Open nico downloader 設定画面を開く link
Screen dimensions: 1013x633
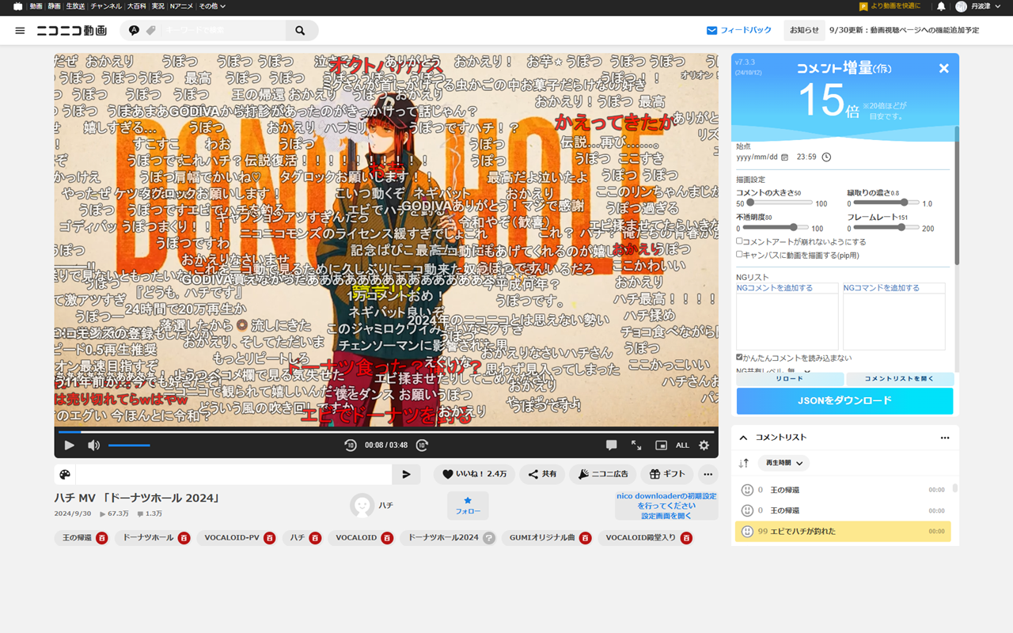click(x=666, y=516)
